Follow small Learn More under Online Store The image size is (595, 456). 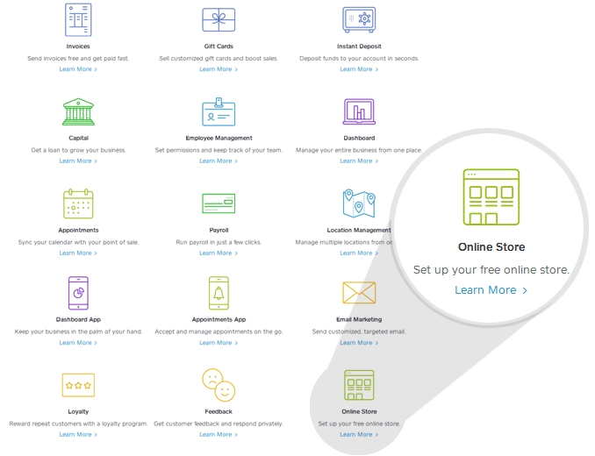click(x=359, y=435)
